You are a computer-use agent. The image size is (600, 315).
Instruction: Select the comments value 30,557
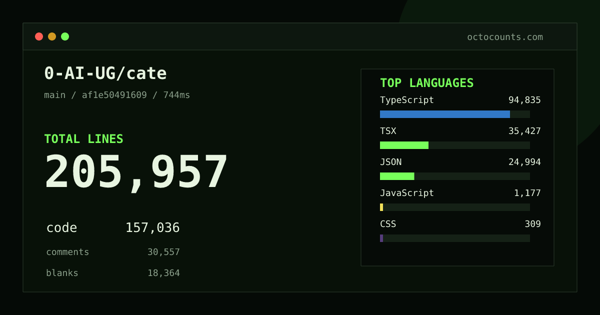click(163, 252)
